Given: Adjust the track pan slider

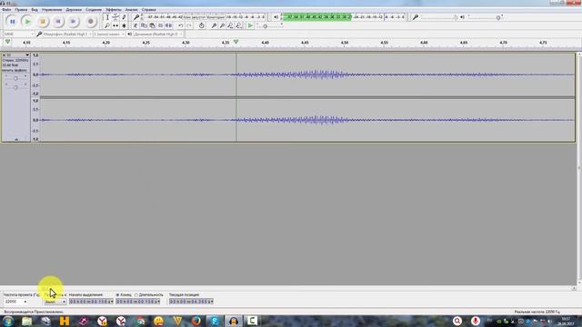Looking at the screenshot, I should click(15, 87).
